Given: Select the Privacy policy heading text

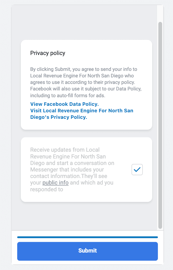Looking at the screenshot, I should click(x=48, y=53).
